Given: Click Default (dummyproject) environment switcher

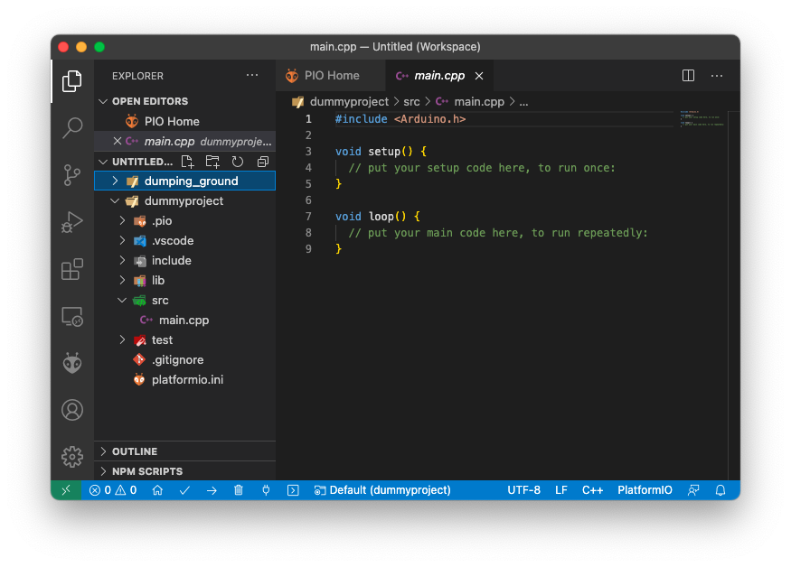Looking at the screenshot, I should point(381,490).
